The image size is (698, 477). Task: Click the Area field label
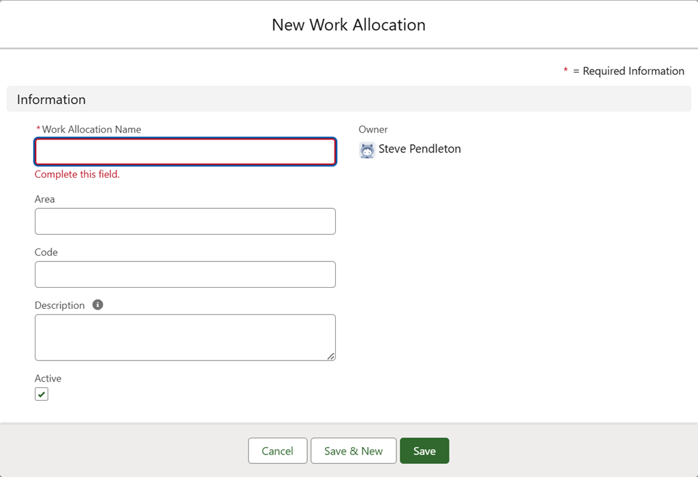click(x=45, y=199)
